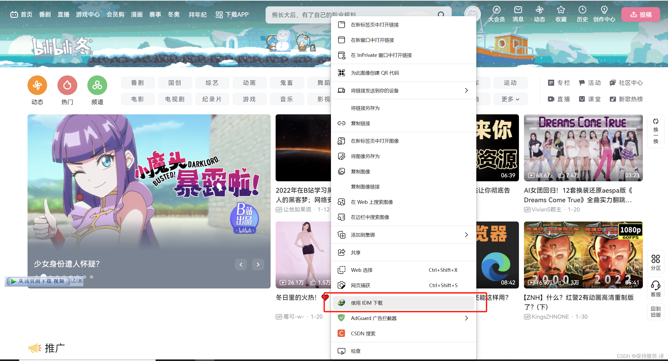Viewport: 668px width, 361px height.
Task: Open the 历史 history clock icon
Action: (582, 14)
